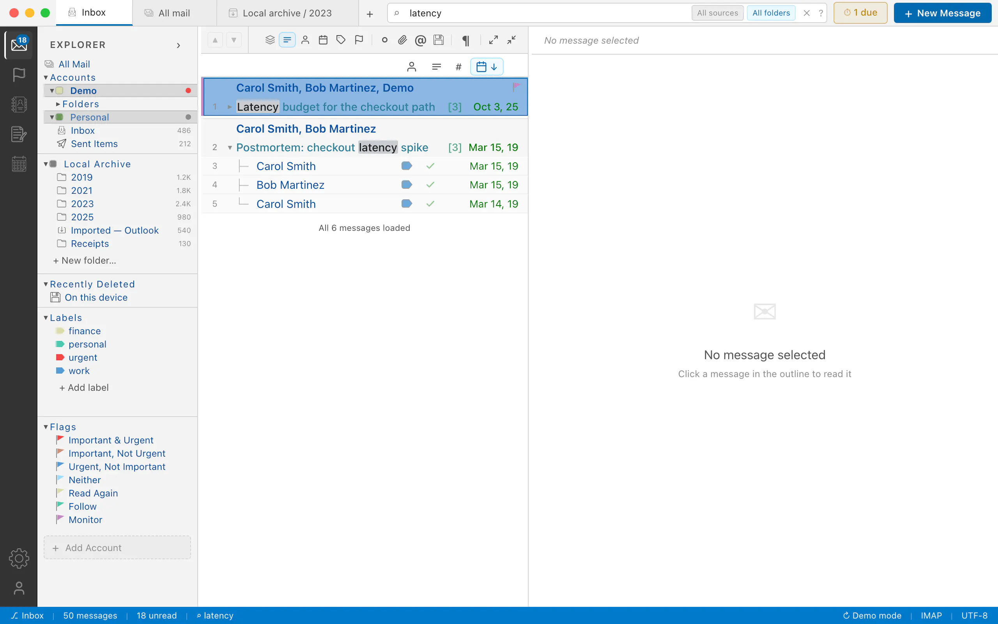Select the finance yellow label
The width and height of the screenshot is (998, 624).
85,331
